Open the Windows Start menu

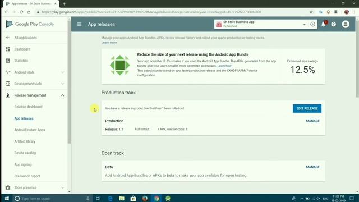coord(7,198)
